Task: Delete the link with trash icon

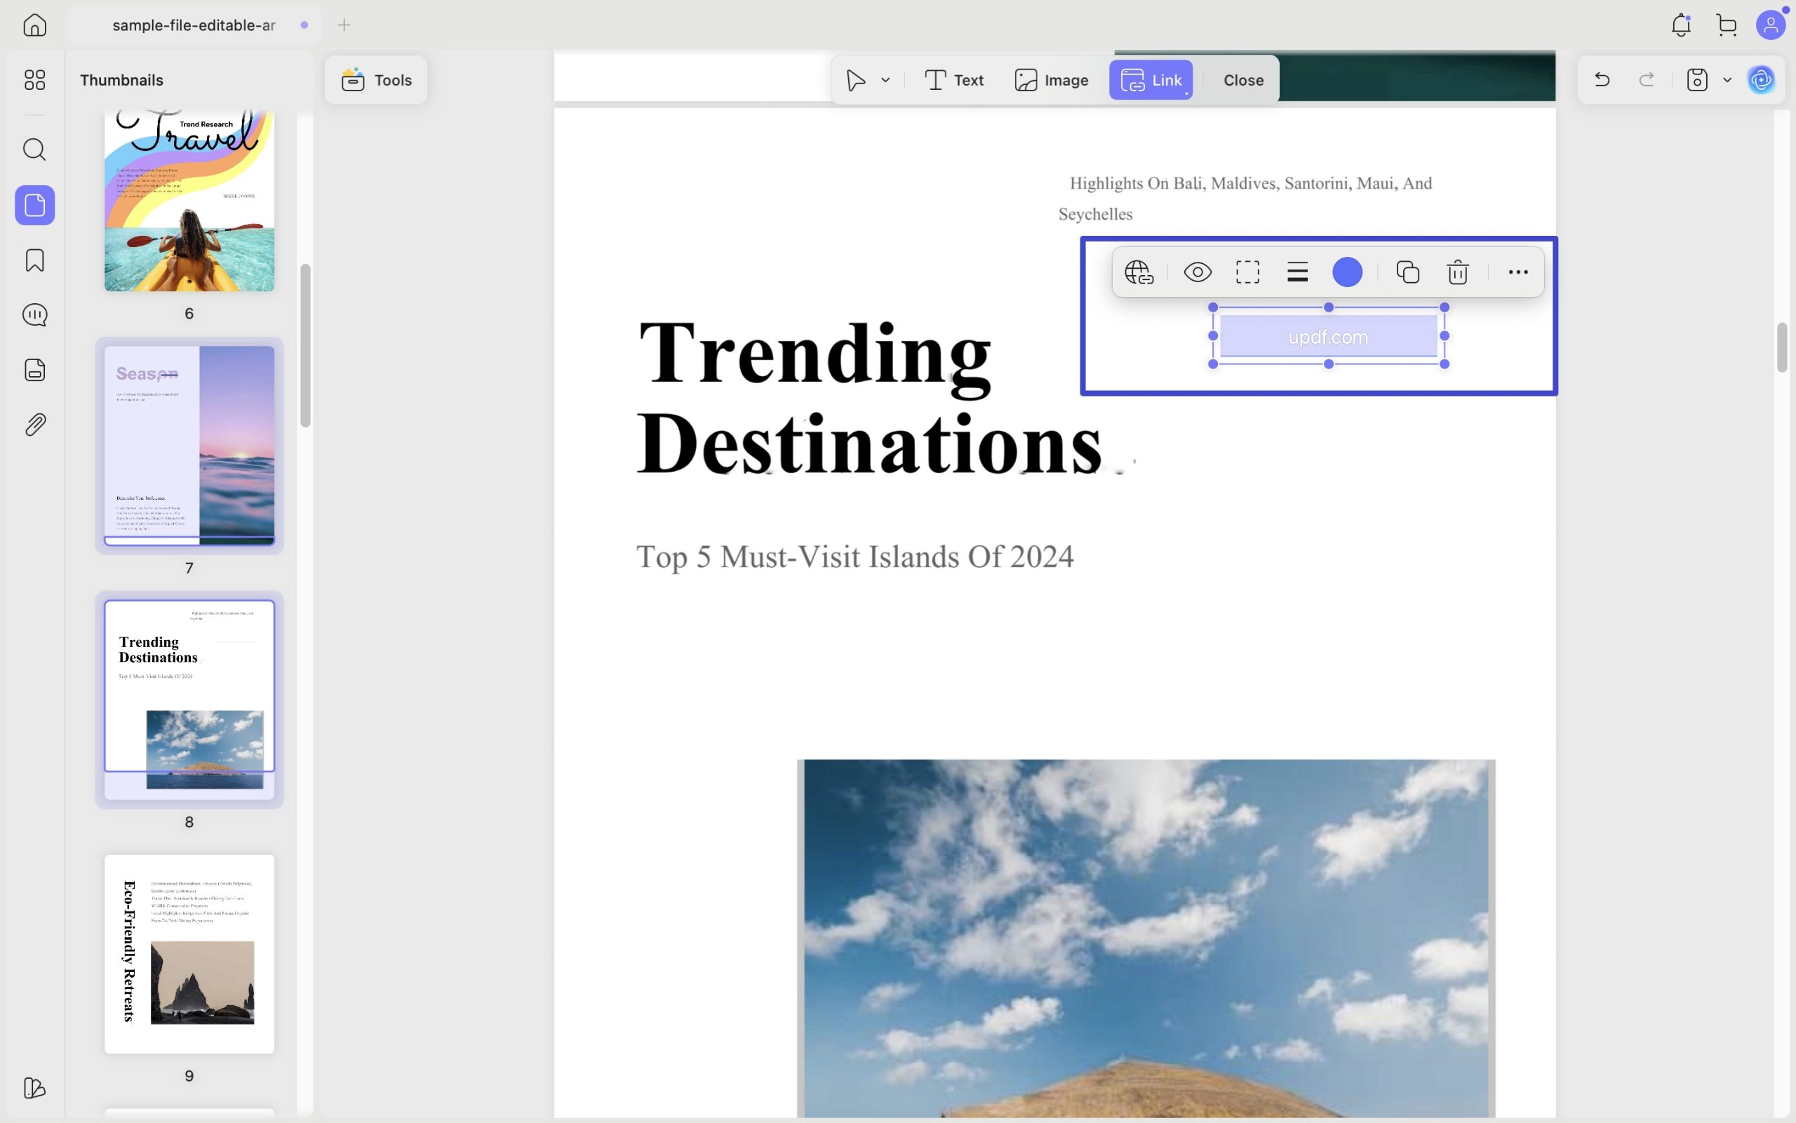Action: click(1458, 272)
